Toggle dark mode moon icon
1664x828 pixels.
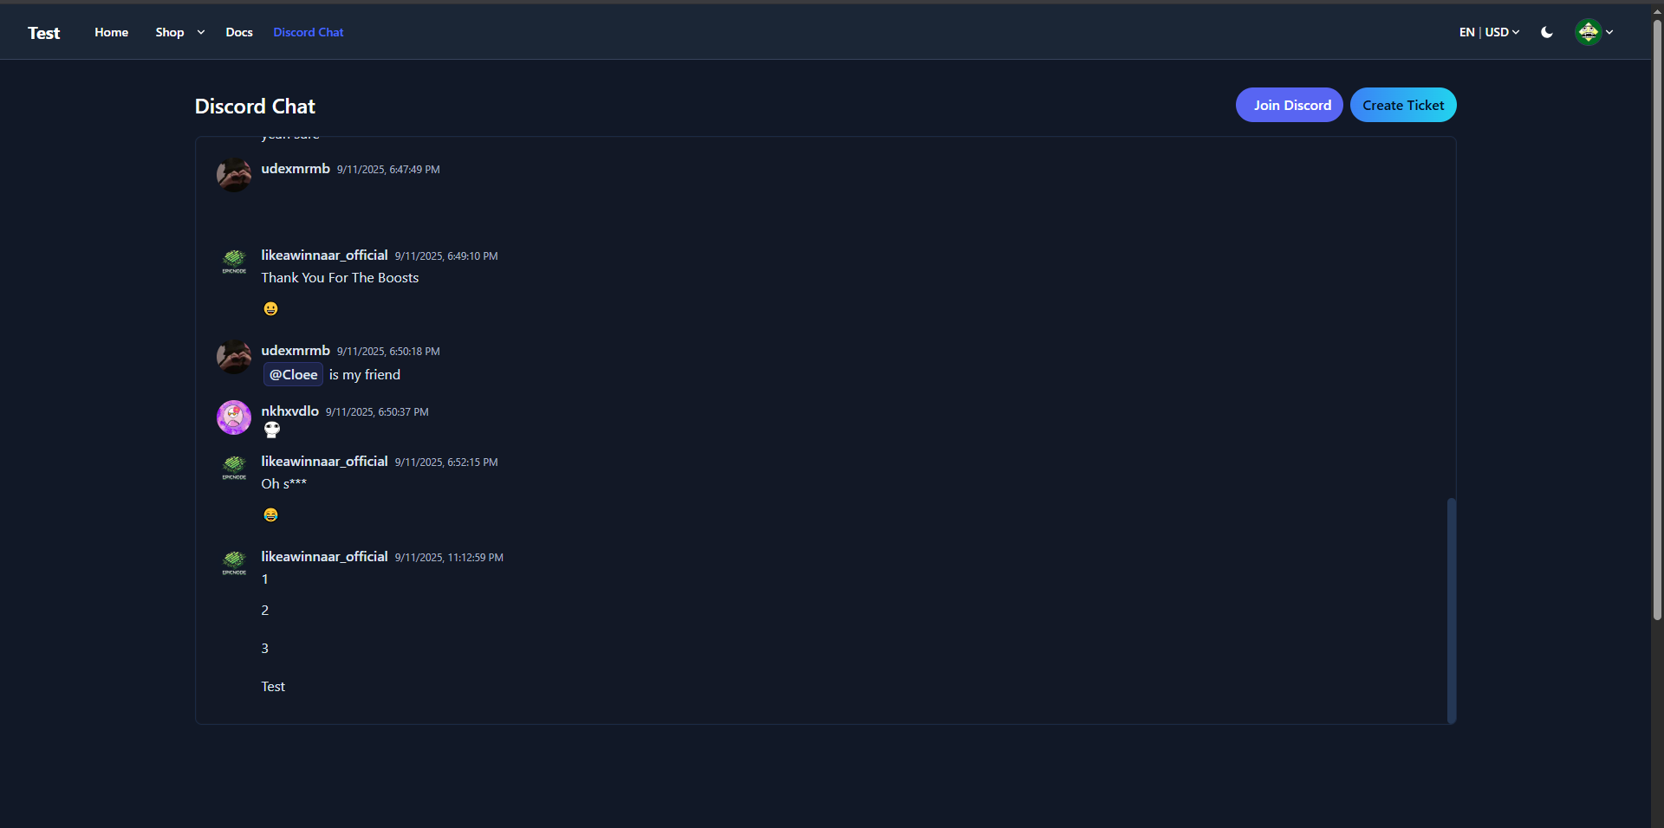point(1547,32)
